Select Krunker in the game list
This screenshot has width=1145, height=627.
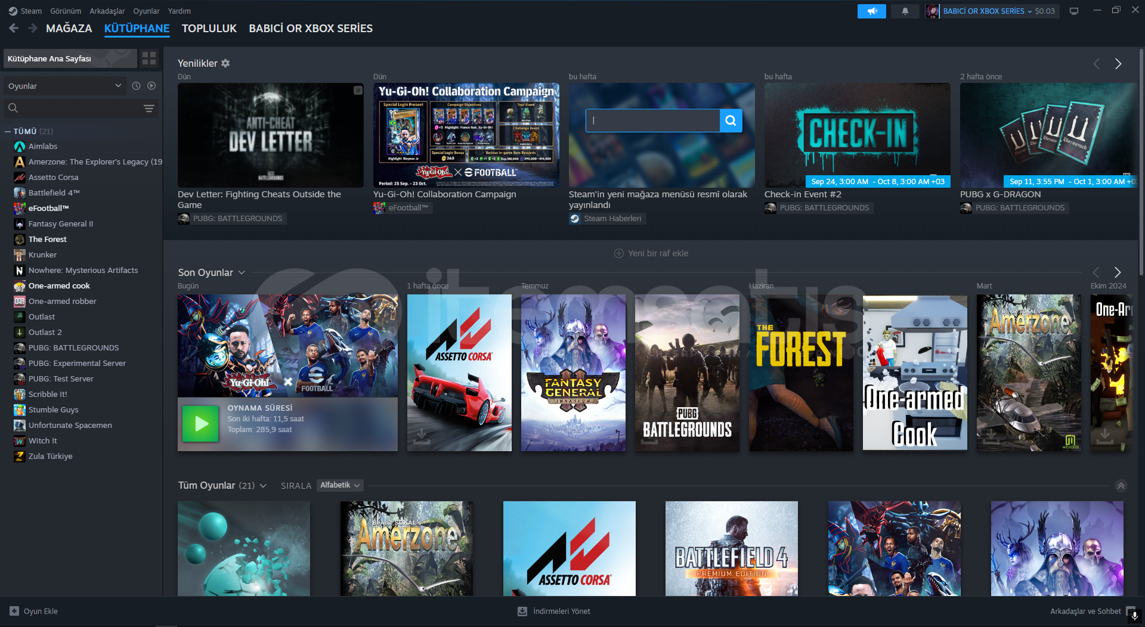tap(42, 255)
